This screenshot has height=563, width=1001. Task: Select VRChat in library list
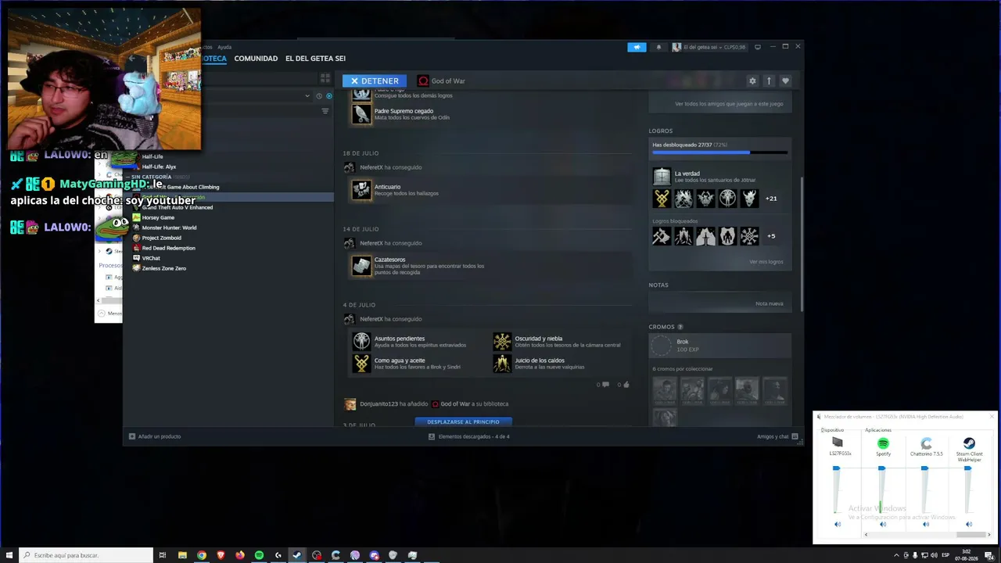click(150, 258)
